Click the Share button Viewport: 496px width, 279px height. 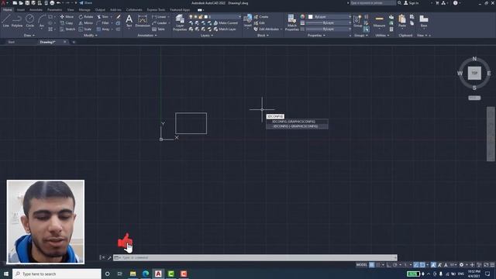(x=86, y=3)
